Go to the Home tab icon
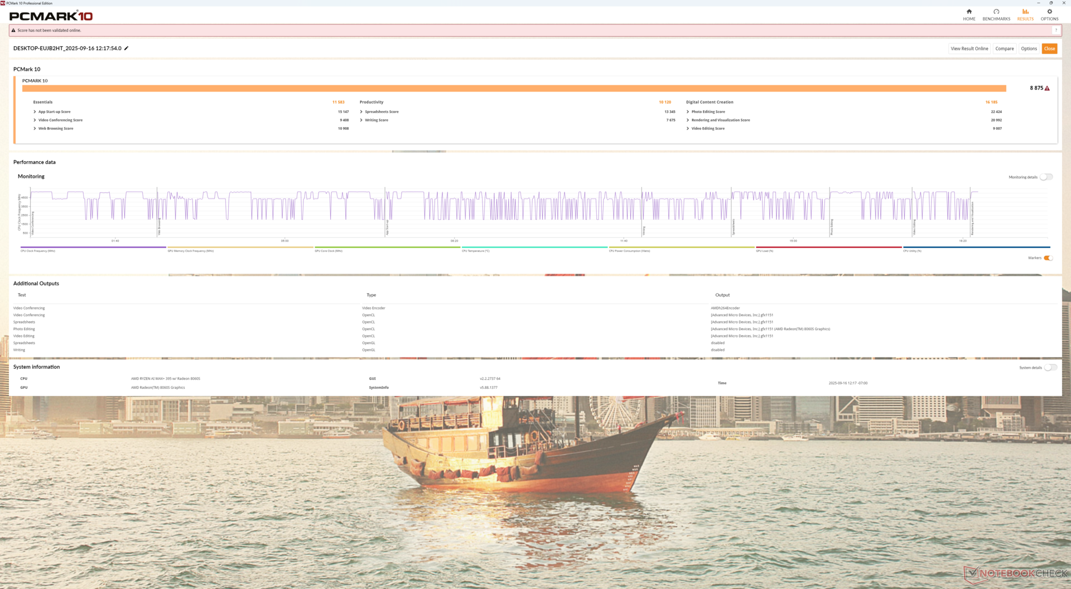This screenshot has width=1071, height=589. 969,12
